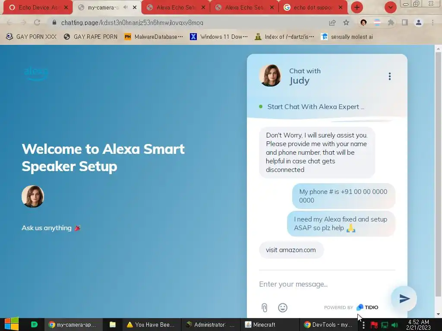Open the Chrome three-dot menu
The height and width of the screenshot is (331, 442).
click(x=433, y=22)
